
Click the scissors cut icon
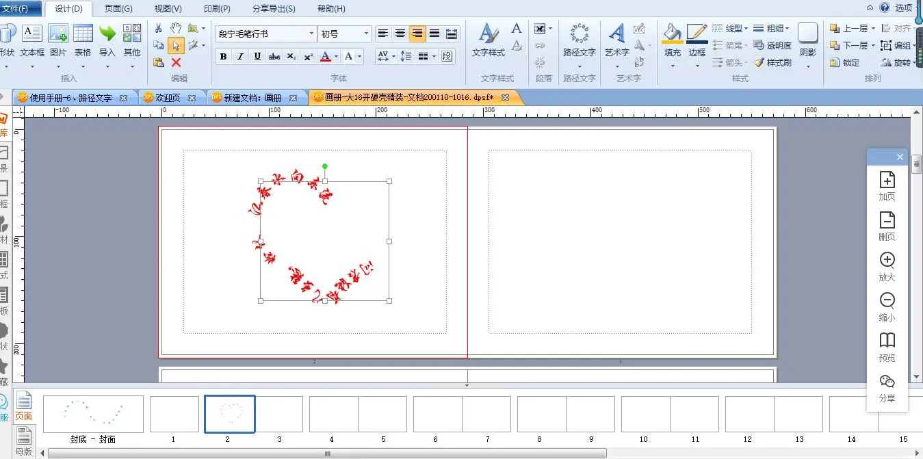(x=159, y=28)
